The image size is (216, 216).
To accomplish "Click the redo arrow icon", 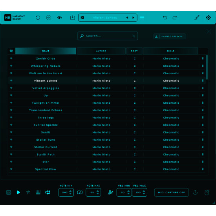I will (175, 18).
